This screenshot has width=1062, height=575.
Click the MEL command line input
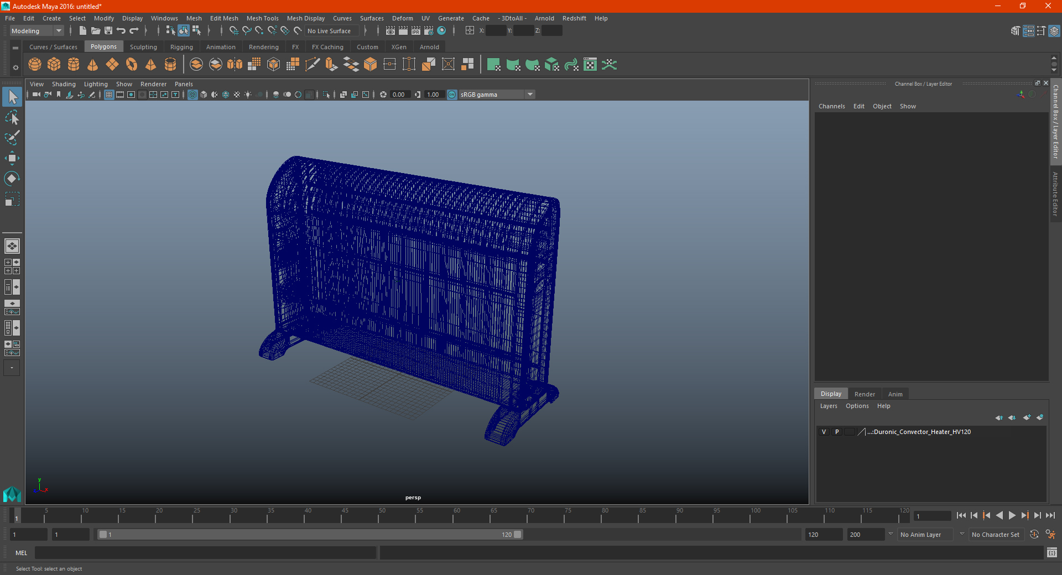(206, 553)
